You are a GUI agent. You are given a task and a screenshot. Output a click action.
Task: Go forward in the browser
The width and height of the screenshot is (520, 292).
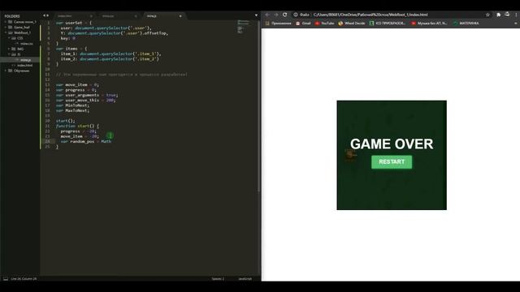click(276, 15)
